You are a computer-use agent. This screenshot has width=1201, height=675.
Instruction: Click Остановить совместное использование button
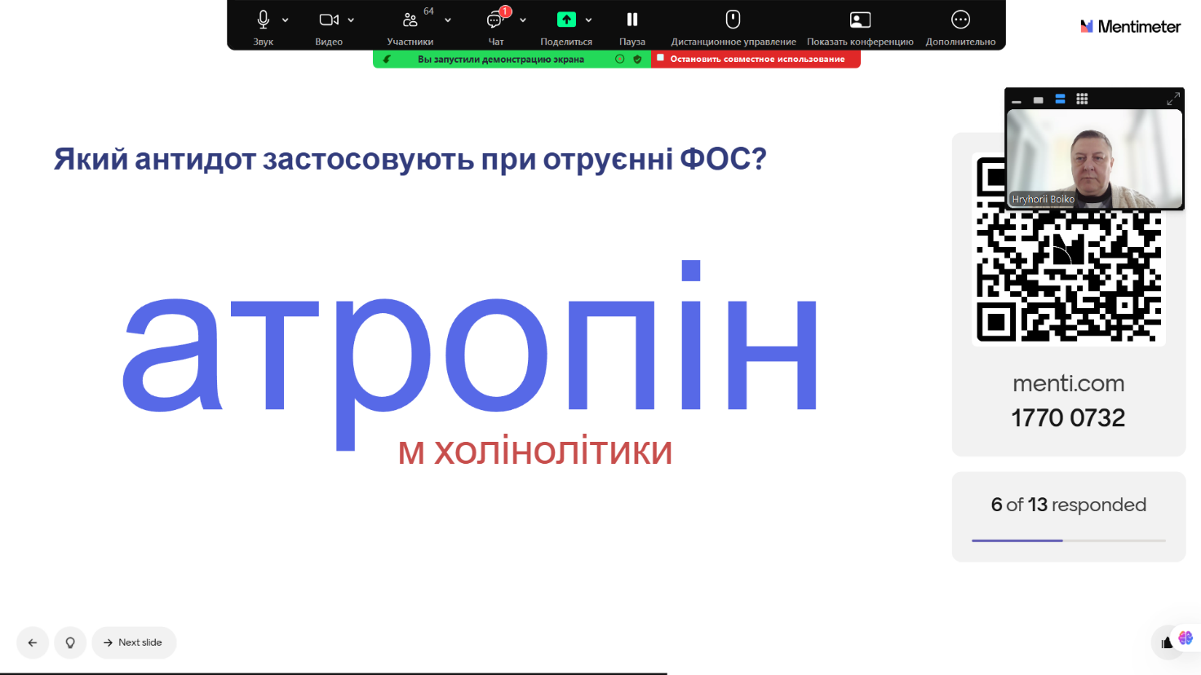click(x=756, y=59)
